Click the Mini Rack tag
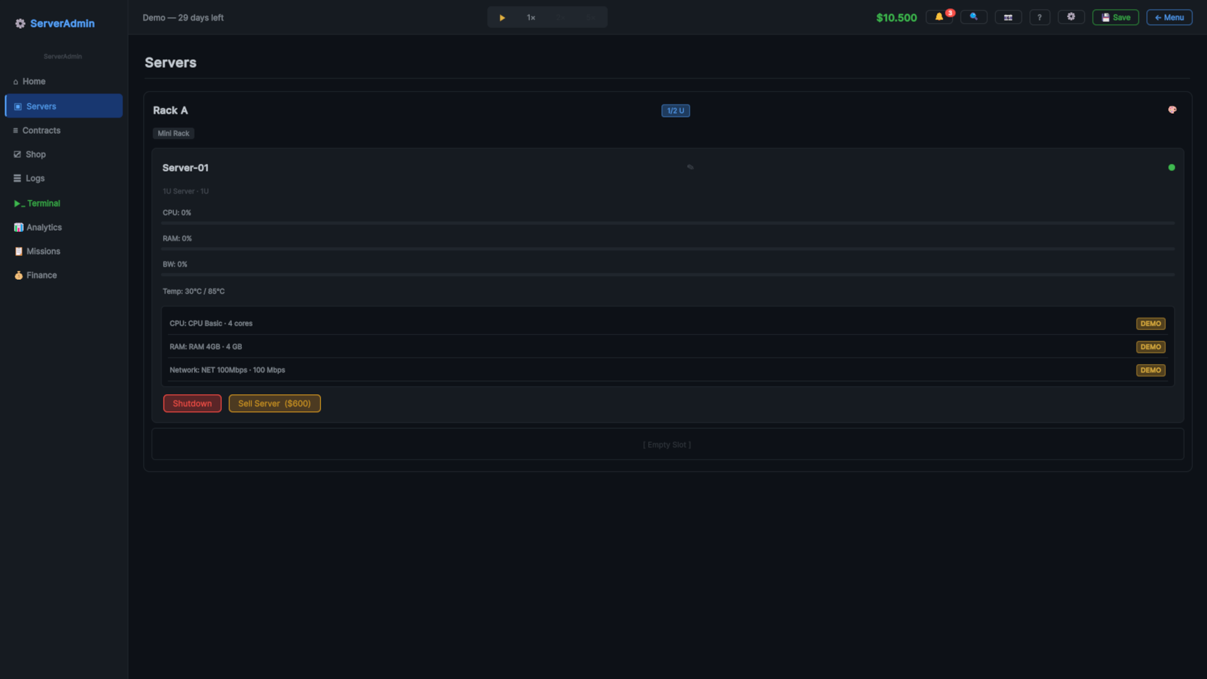The image size is (1207, 679). [174, 133]
